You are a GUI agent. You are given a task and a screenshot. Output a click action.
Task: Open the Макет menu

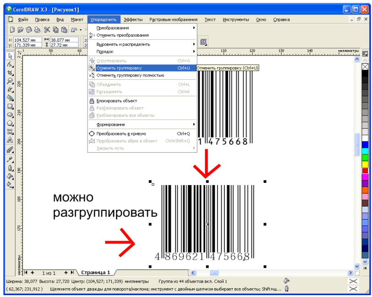pos(77,20)
